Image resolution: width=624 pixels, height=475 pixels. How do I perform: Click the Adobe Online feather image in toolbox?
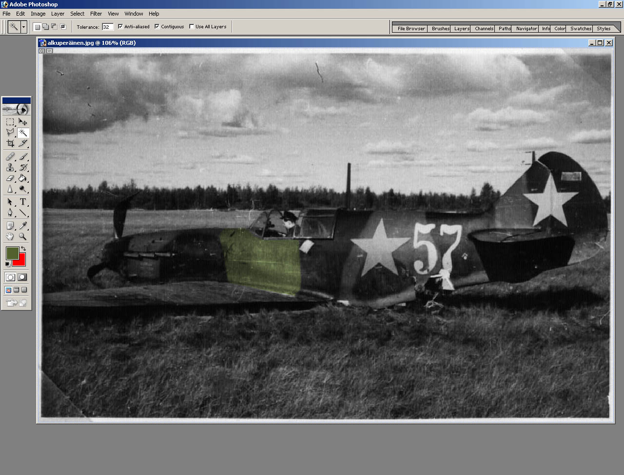pyautogui.click(x=17, y=109)
